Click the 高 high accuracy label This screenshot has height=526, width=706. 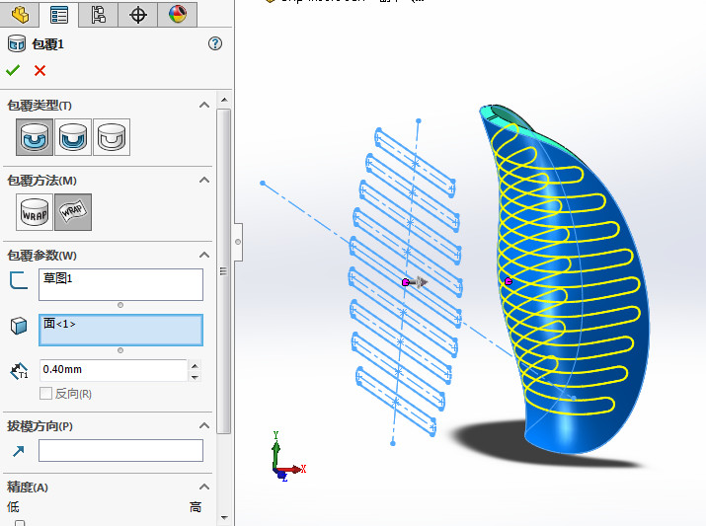pos(196,507)
